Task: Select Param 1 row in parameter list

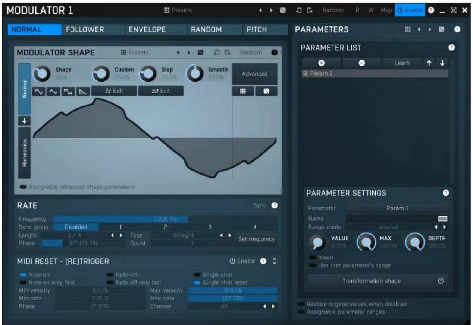Action: coord(375,74)
